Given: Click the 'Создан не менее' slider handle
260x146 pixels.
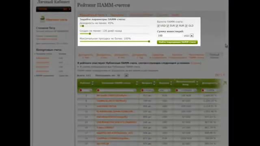Looking at the screenshot, I should coord(90,34).
